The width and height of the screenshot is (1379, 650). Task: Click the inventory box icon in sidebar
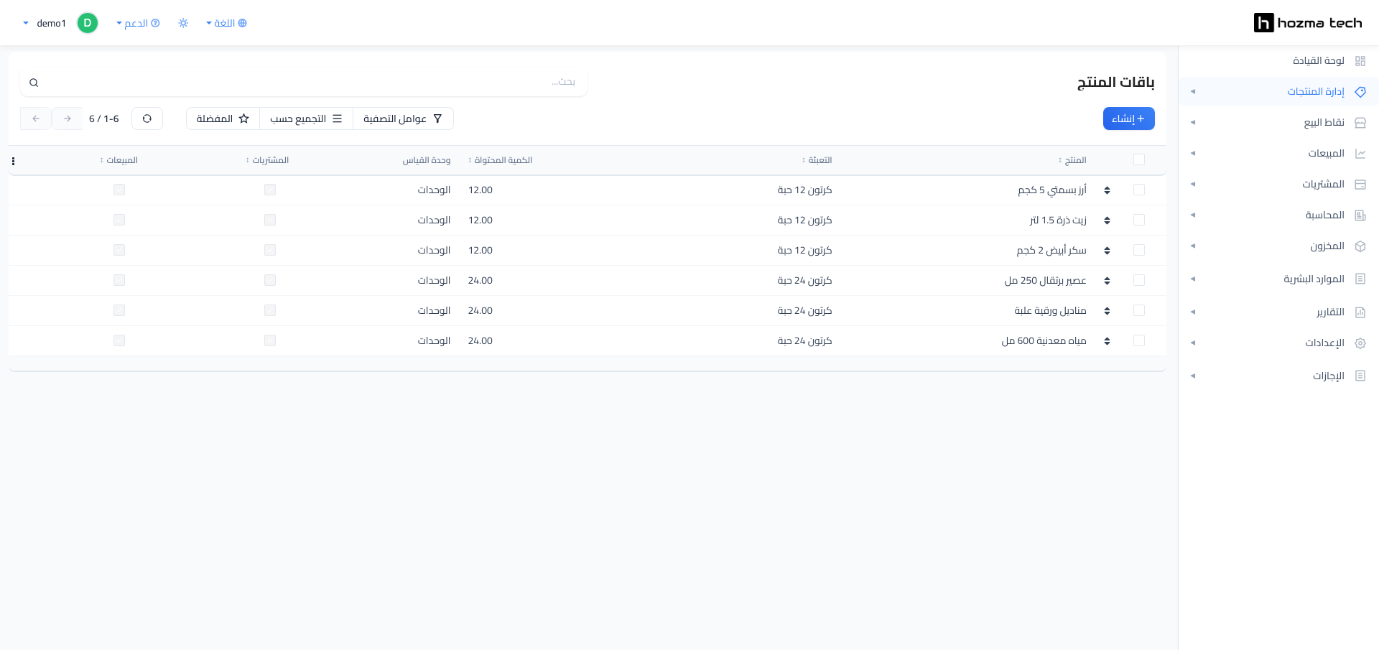(x=1360, y=246)
